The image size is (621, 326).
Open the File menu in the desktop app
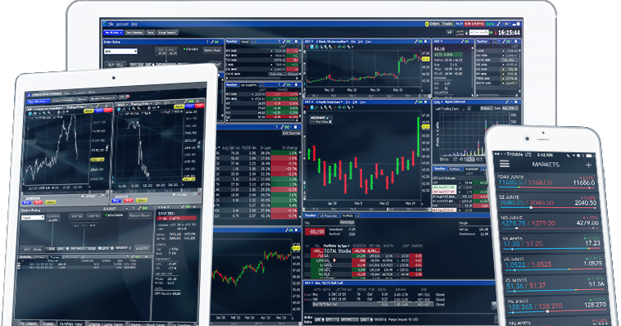(111, 24)
